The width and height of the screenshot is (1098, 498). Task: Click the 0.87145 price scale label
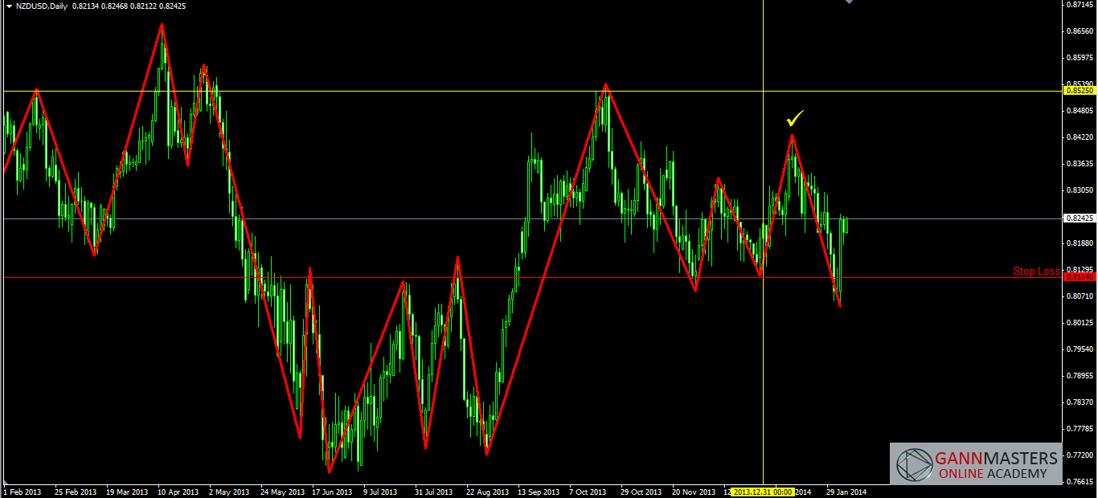1079,5
